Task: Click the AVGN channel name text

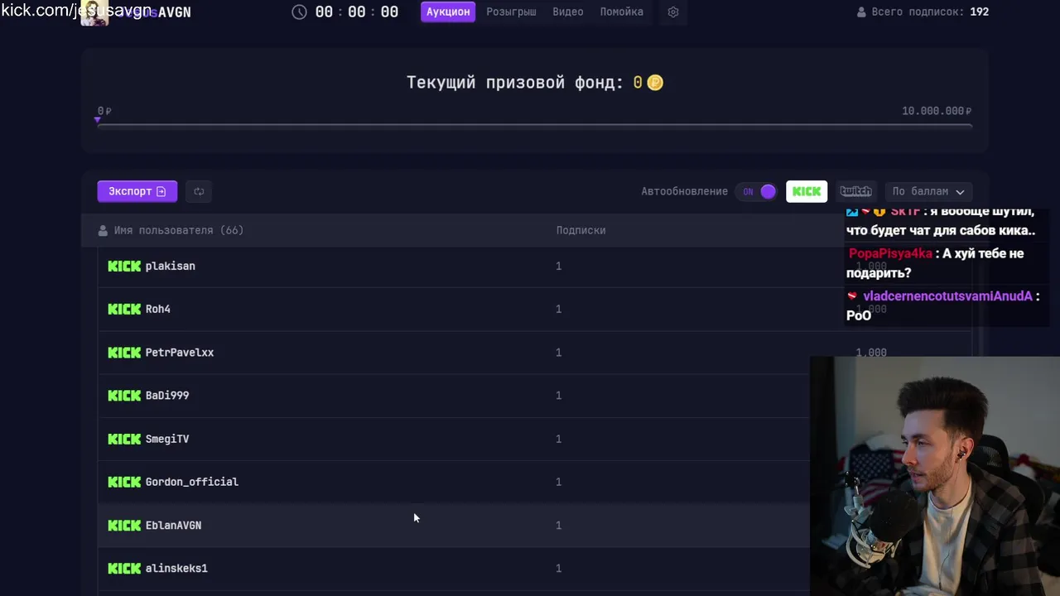Action: coord(174,12)
